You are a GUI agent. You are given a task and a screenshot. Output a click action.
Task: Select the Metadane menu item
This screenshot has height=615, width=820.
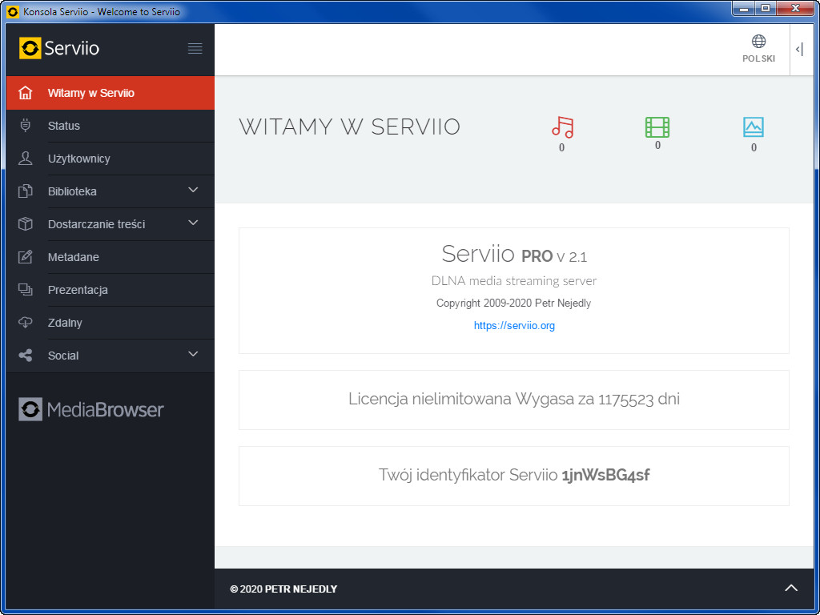tap(111, 257)
